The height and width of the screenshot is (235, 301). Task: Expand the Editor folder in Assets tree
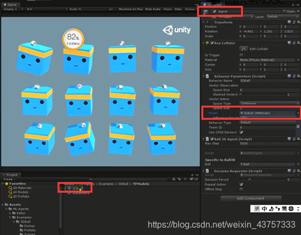click(x=10, y=213)
